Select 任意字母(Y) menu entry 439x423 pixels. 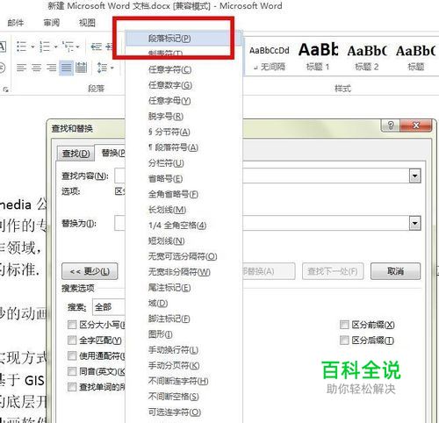[x=184, y=101]
